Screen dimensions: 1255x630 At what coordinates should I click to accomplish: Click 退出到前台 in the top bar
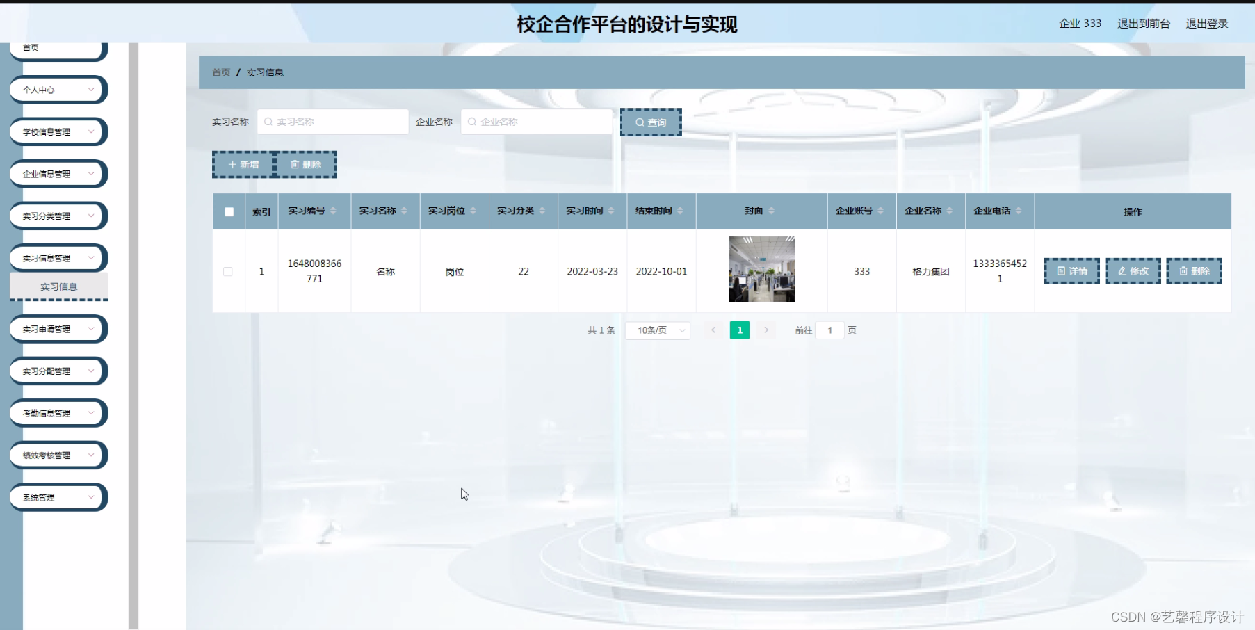(1144, 23)
